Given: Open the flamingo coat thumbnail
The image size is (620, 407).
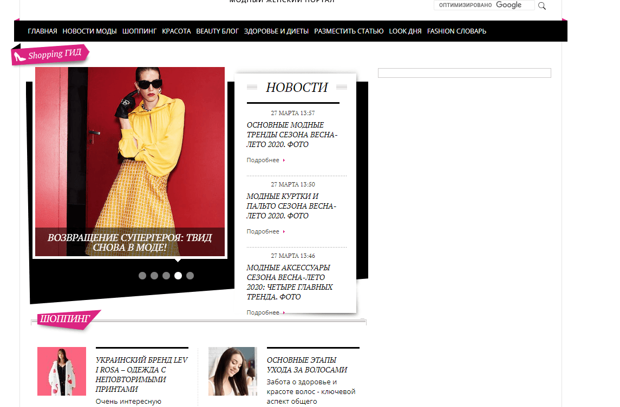Looking at the screenshot, I should (x=62, y=371).
